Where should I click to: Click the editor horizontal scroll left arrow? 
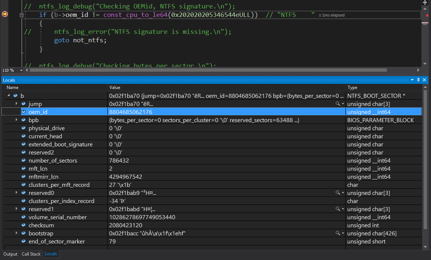click(27, 70)
